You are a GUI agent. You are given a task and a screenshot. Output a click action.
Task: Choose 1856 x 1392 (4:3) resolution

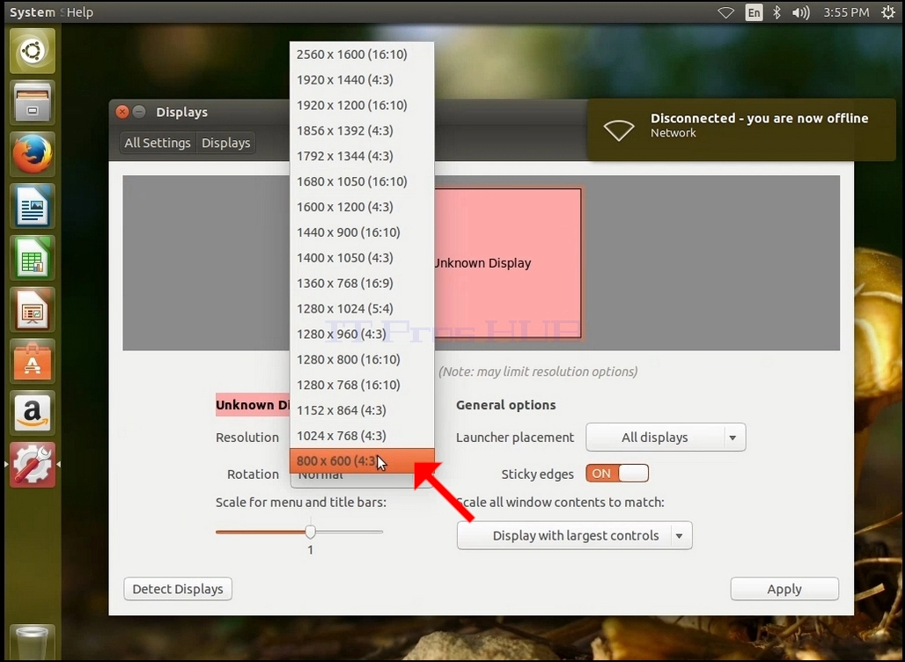(x=362, y=130)
